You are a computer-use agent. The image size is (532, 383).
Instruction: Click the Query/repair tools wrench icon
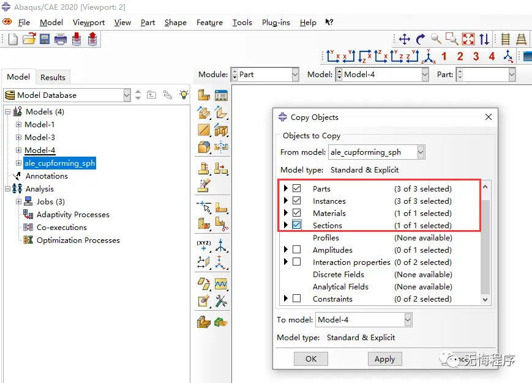tap(221, 300)
